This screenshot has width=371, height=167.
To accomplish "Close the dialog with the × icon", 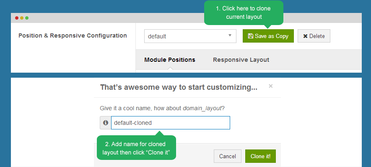I will pos(270,86).
